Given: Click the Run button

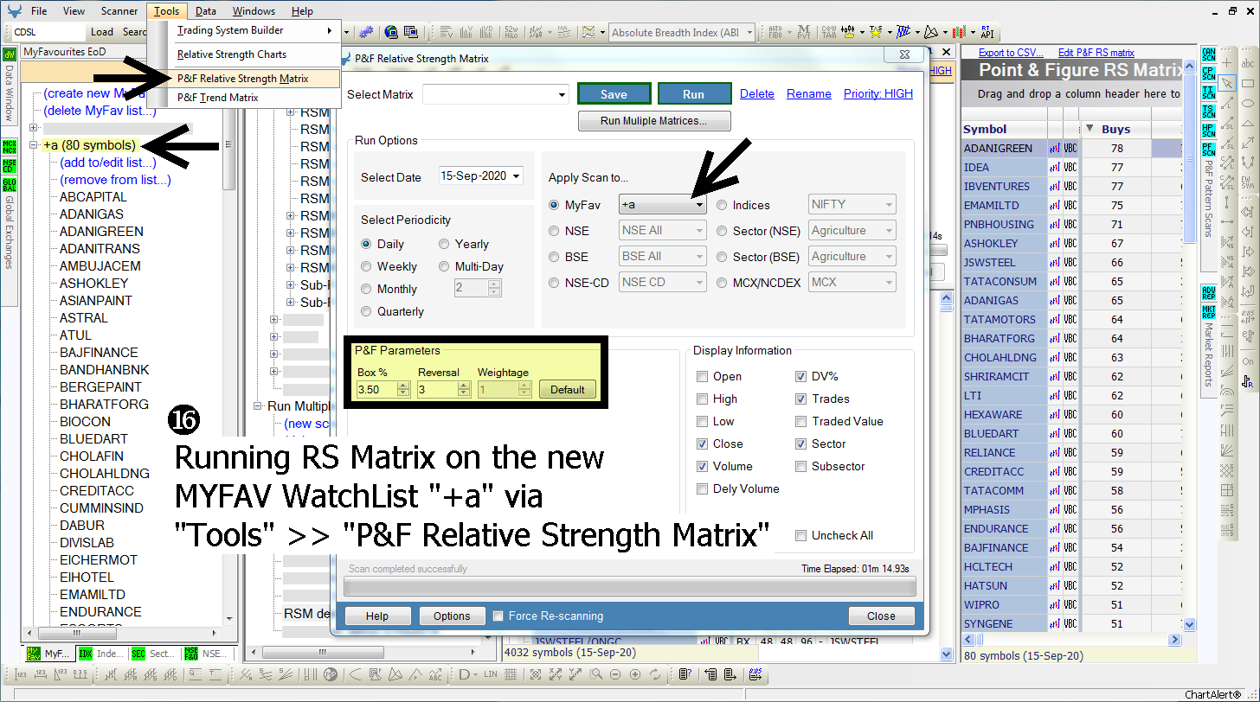Looking at the screenshot, I should pos(694,93).
